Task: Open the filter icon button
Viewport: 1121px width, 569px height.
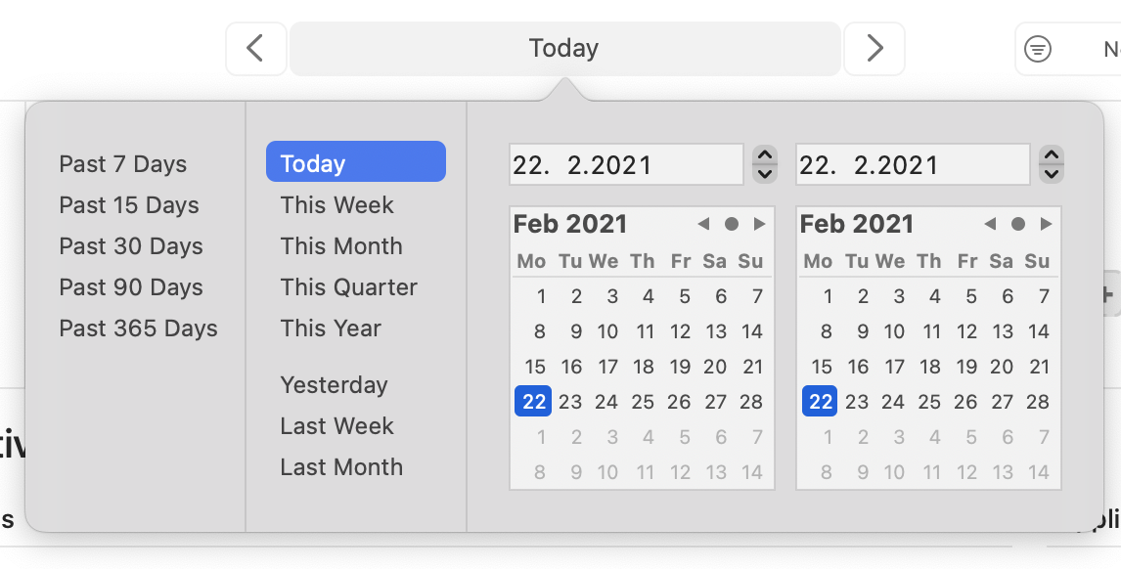Action: click(1037, 49)
